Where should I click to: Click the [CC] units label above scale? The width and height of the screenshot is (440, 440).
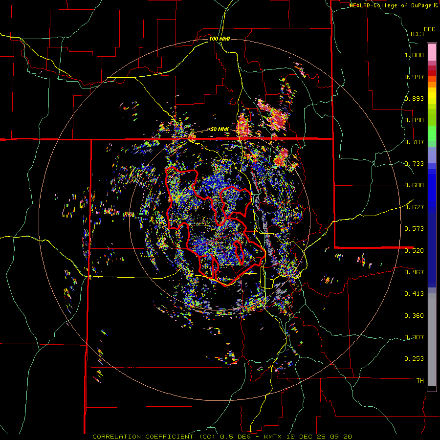pyautogui.click(x=418, y=34)
